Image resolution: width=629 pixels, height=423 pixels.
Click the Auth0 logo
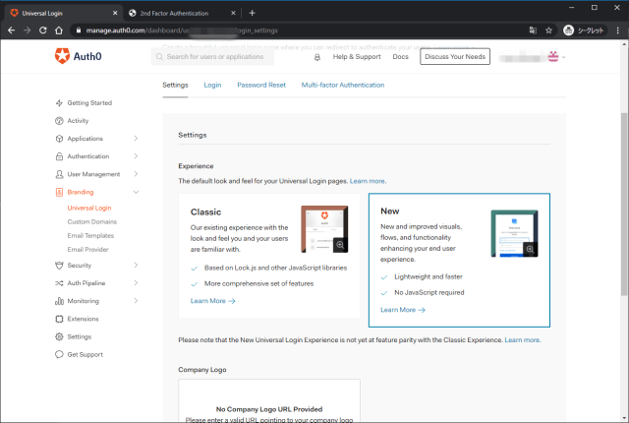click(79, 56)
